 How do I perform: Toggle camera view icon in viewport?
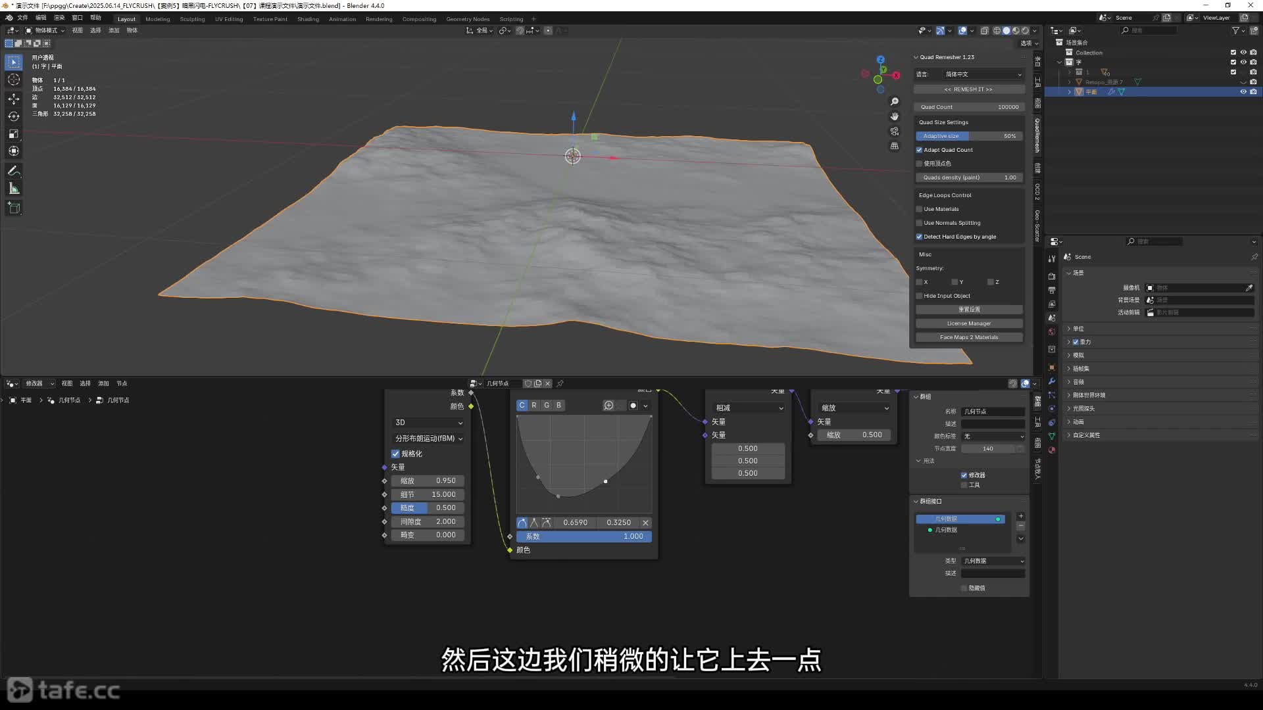(x=895, y=131)
